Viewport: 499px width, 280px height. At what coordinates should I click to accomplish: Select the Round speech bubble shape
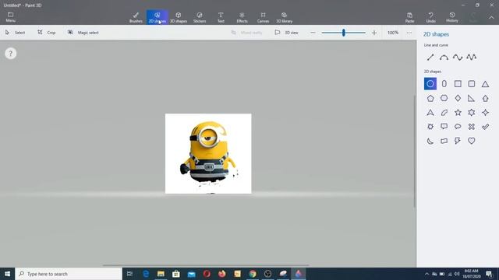click(458, 127)
